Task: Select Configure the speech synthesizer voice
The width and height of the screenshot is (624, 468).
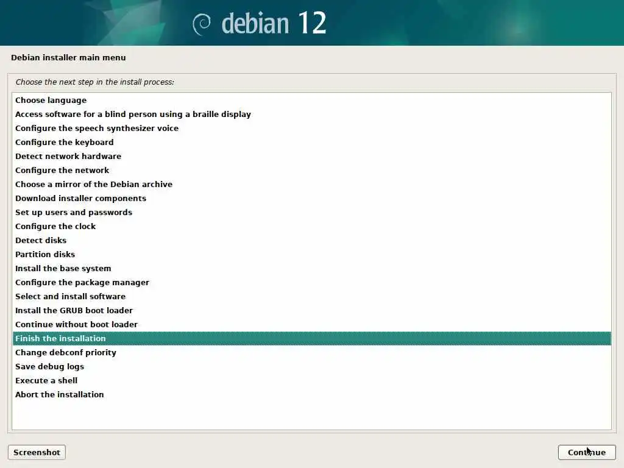Action: (x=311, y=128)
